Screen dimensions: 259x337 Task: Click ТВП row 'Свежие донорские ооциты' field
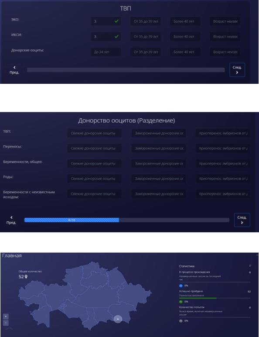coord(94,133)
